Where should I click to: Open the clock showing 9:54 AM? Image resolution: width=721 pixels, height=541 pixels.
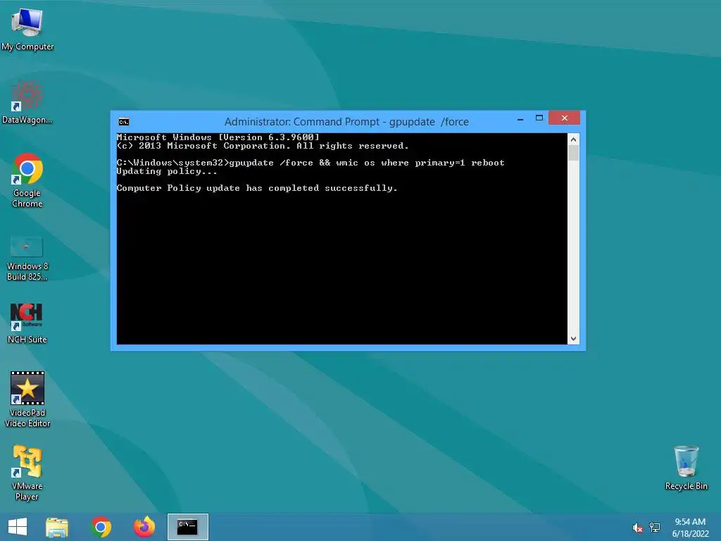[691, 528]
